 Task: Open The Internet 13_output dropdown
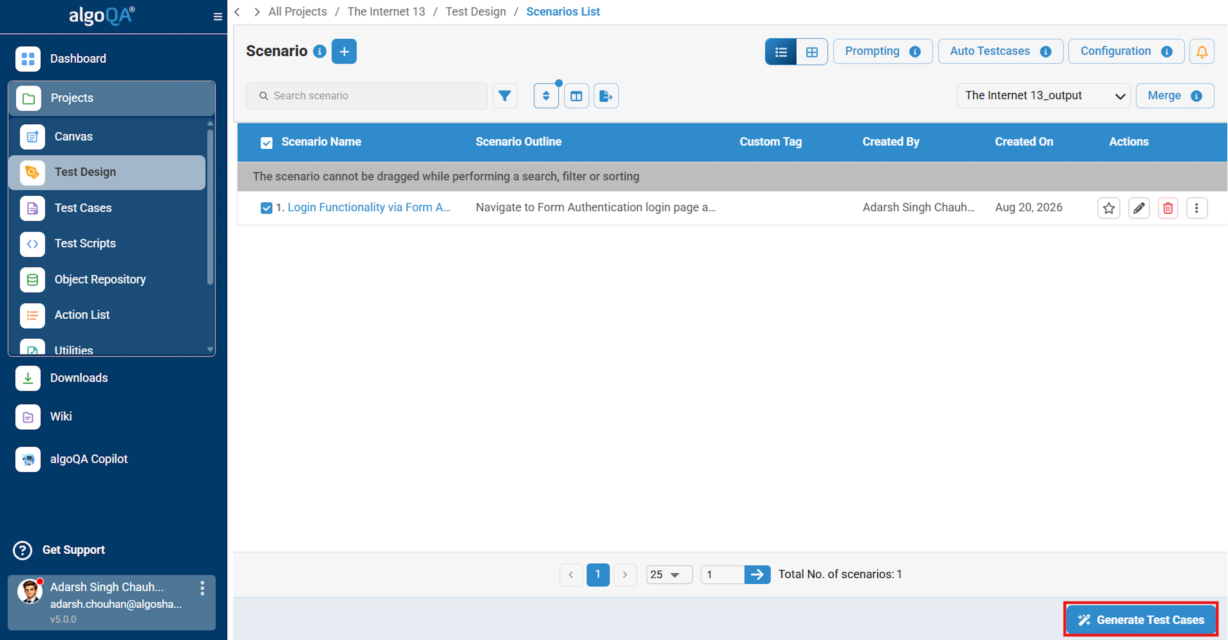1043,96
